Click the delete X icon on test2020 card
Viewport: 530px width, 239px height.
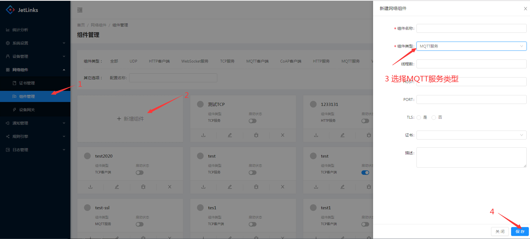tap(170, 187)
